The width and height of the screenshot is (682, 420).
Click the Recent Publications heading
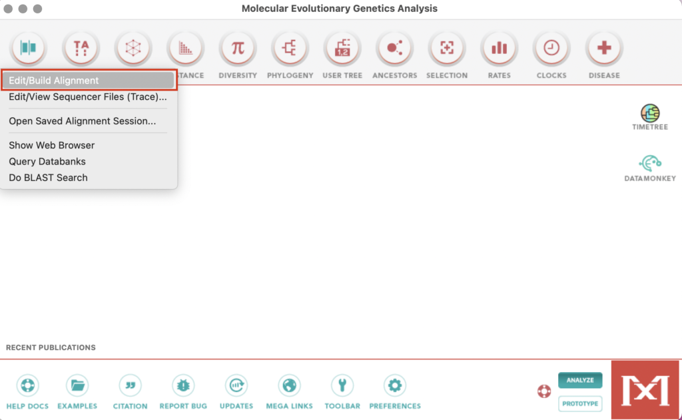click(x=51, y=347)
